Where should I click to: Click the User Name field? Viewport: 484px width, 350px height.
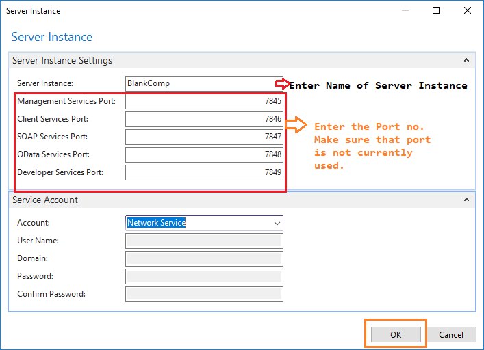(x=204, y=241)
